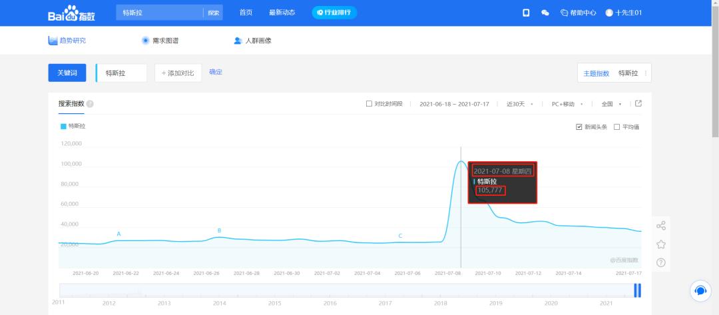Click the 2021-07-10 x-axis label
Image resolution: width=719 pixels, height=315 pixels.
coord(488,273)
